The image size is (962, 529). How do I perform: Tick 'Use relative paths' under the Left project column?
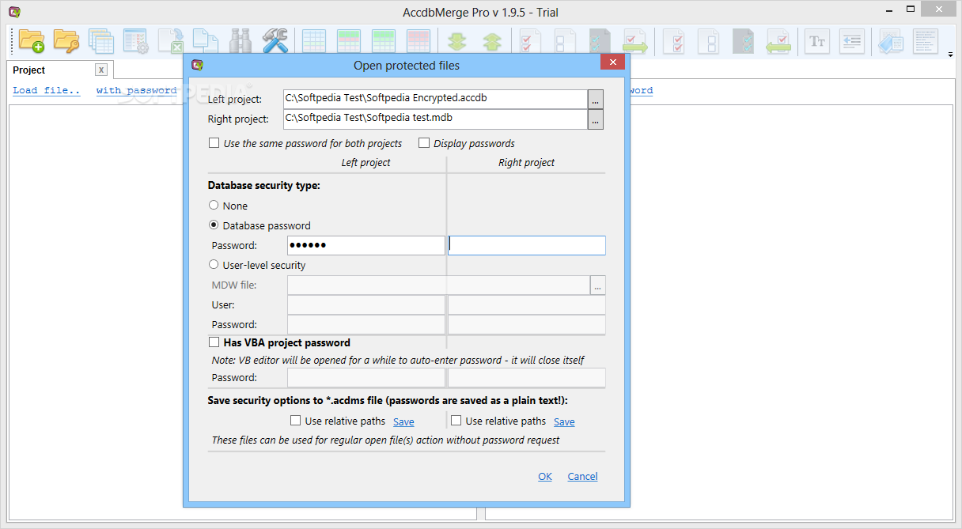point(296,421)
